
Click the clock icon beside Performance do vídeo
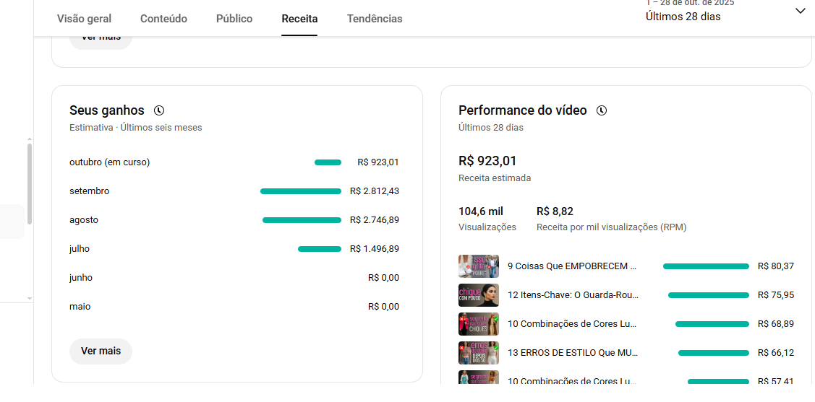[602, 110]
